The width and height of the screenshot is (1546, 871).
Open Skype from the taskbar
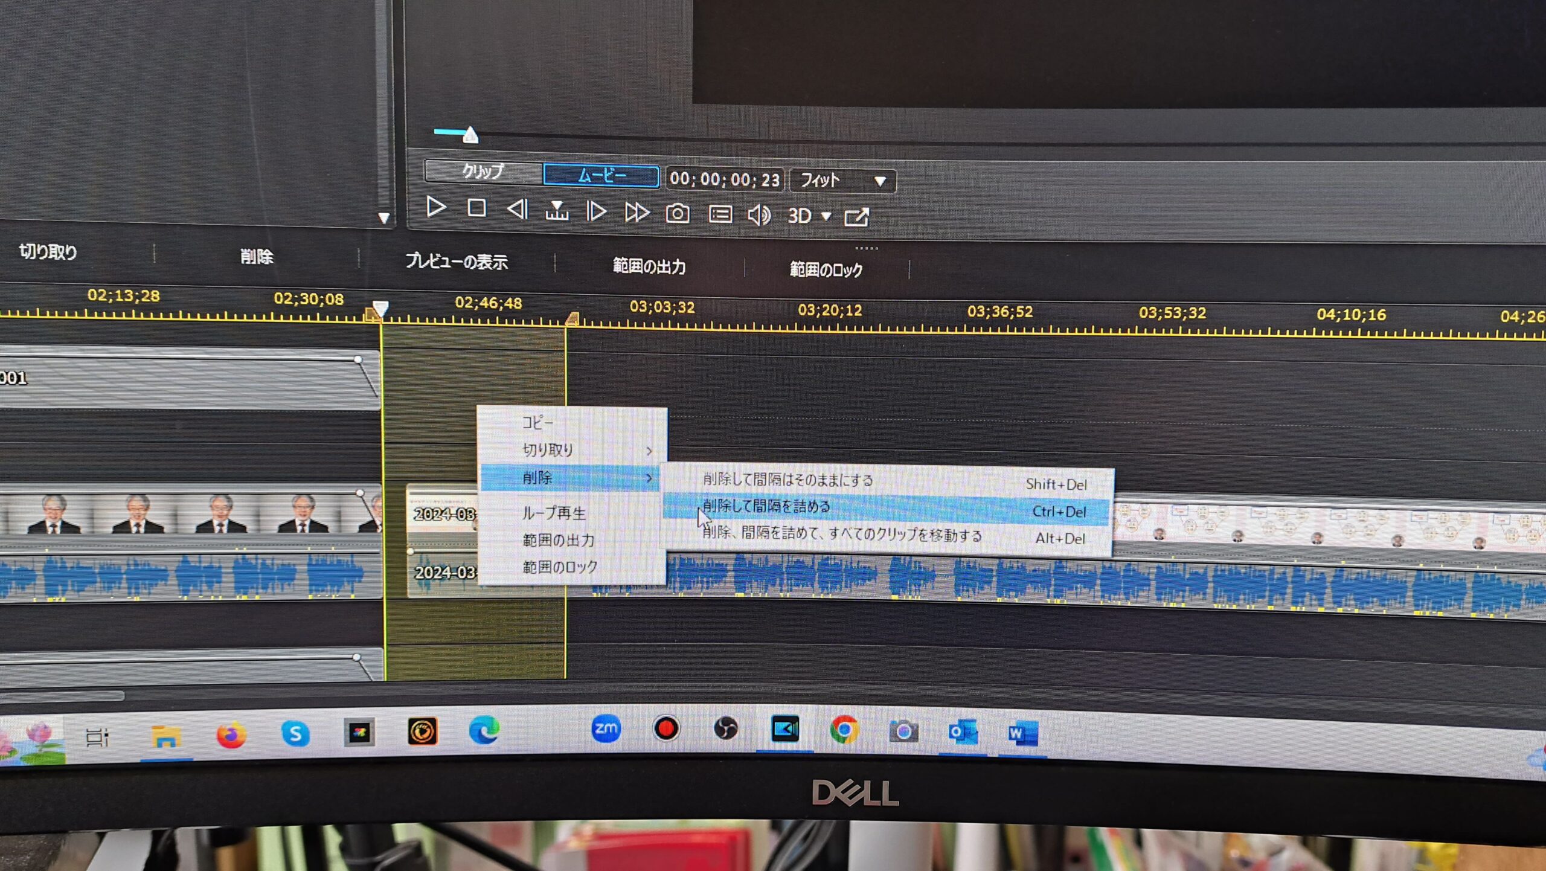[x=295, y=734]
